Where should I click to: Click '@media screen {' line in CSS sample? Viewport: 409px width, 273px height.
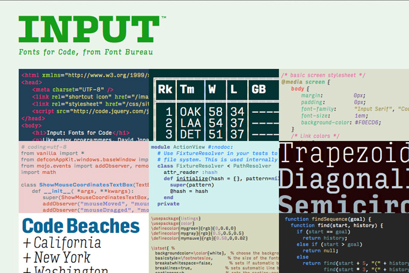(x=306, y=82)
